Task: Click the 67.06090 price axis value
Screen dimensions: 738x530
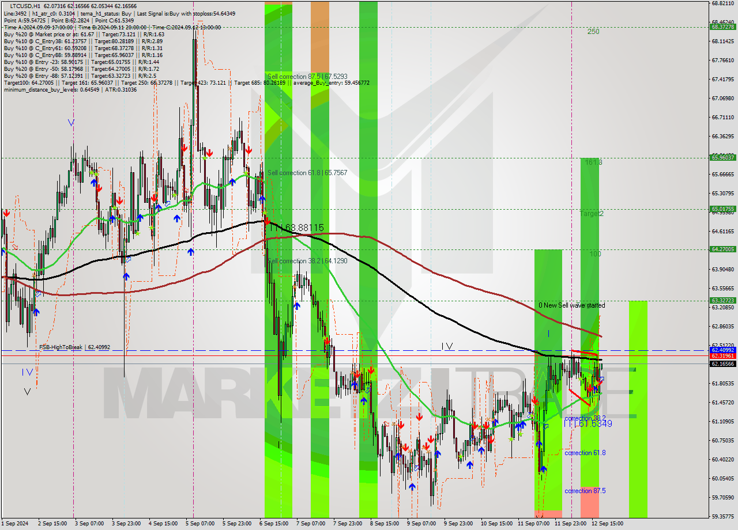Action: coord(722,98)
